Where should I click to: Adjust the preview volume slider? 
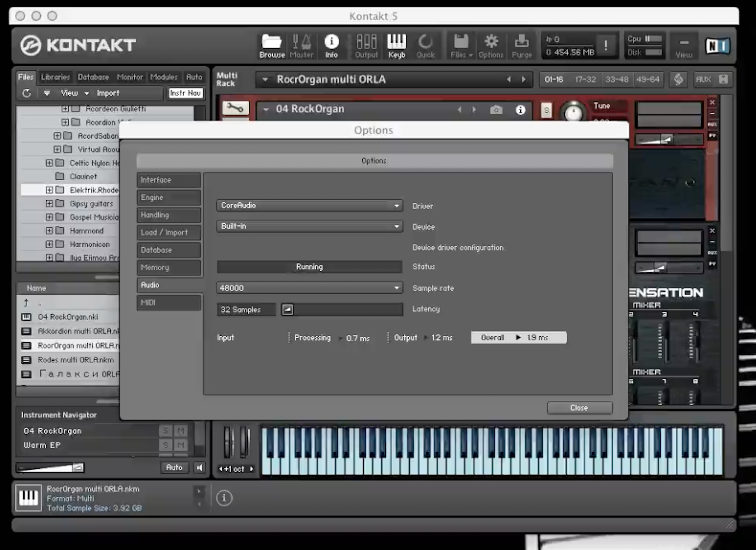click(x=50, y=468)
